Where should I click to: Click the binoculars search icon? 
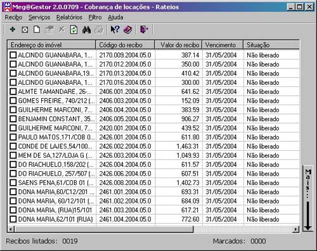click(x=86, y=30)
